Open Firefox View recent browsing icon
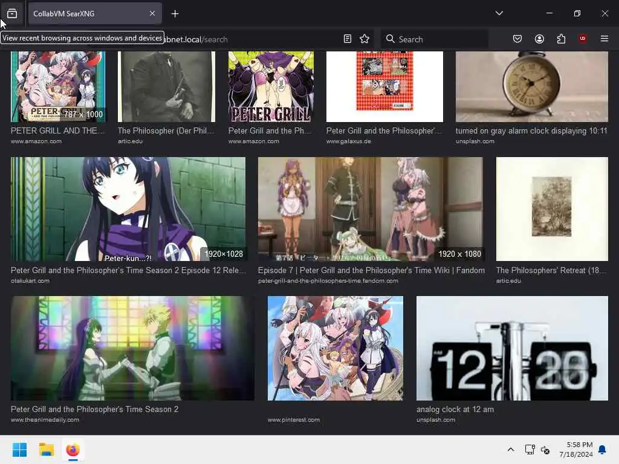The width and height of the screenshot is (619, 464). click(x=12, y=13)
